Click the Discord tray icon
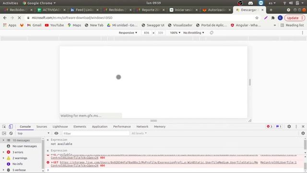 250,3
